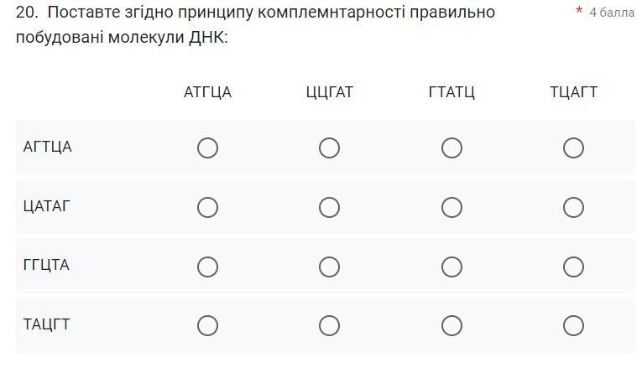Select АТГЦА for row ТАЦГТ
This screenshot has width=642, height=373.
tap(207, 325)
